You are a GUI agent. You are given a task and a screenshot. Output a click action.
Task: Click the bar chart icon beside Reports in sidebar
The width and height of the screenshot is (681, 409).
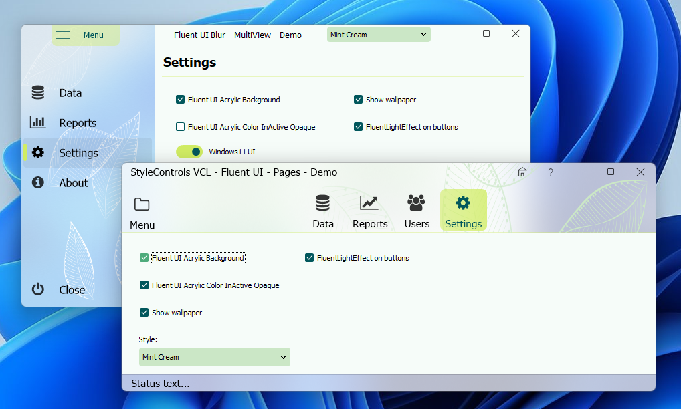coord(37,122)
